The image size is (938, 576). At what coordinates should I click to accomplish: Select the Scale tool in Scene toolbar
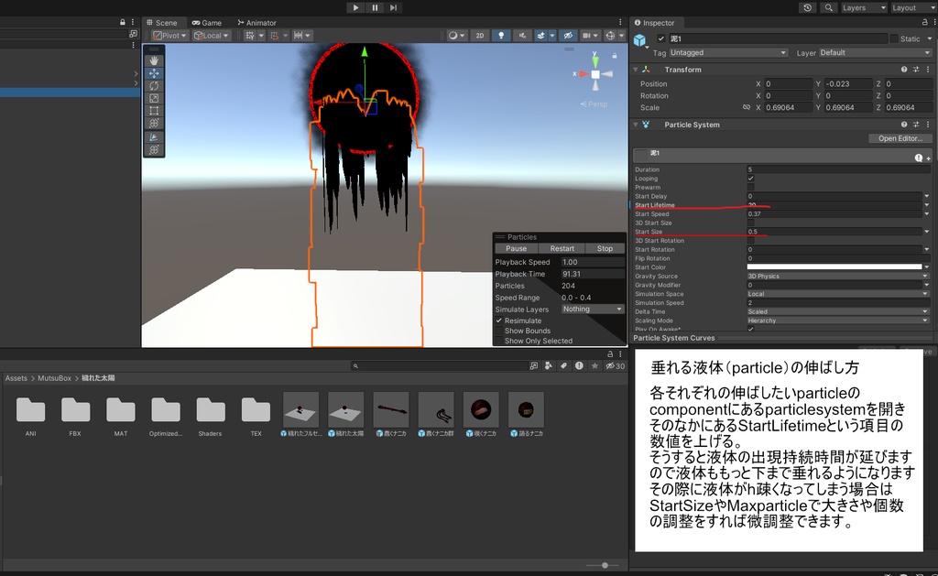click(x=154, y=98)
